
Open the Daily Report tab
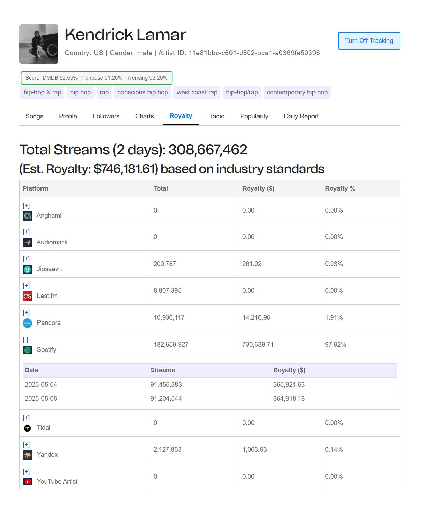pyautogui.click(x=301, y=116)
